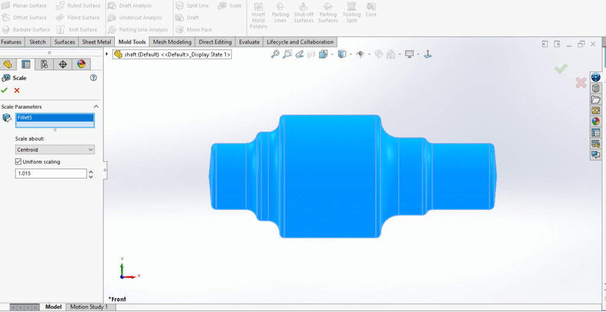Click Previous View icon
The width and height of the screenshot is (606, 312).
[299, 54]
